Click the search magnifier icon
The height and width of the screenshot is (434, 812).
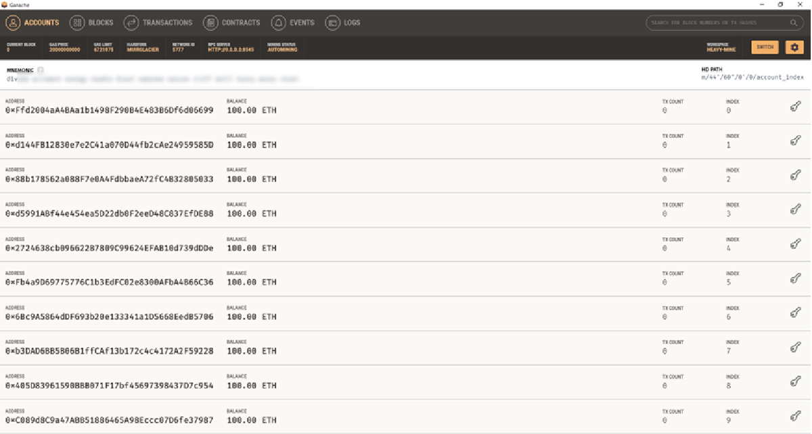coord(794,22)
